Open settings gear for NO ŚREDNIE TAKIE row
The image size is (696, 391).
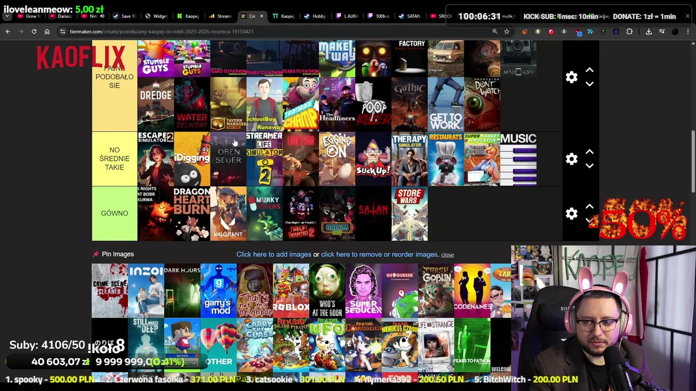(571, 159)
